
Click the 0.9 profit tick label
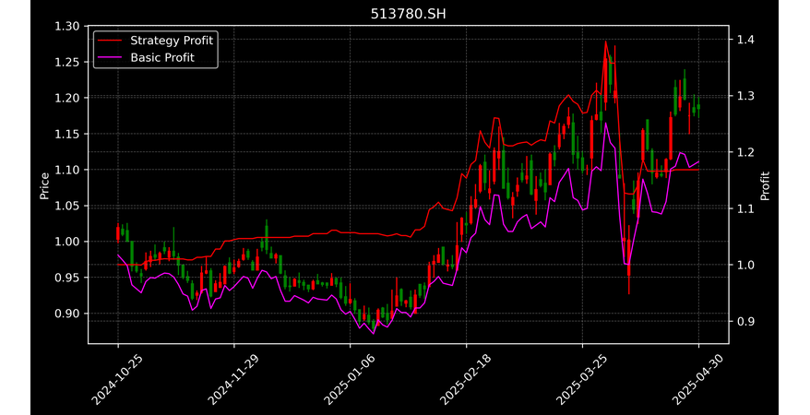click(746, 321)
